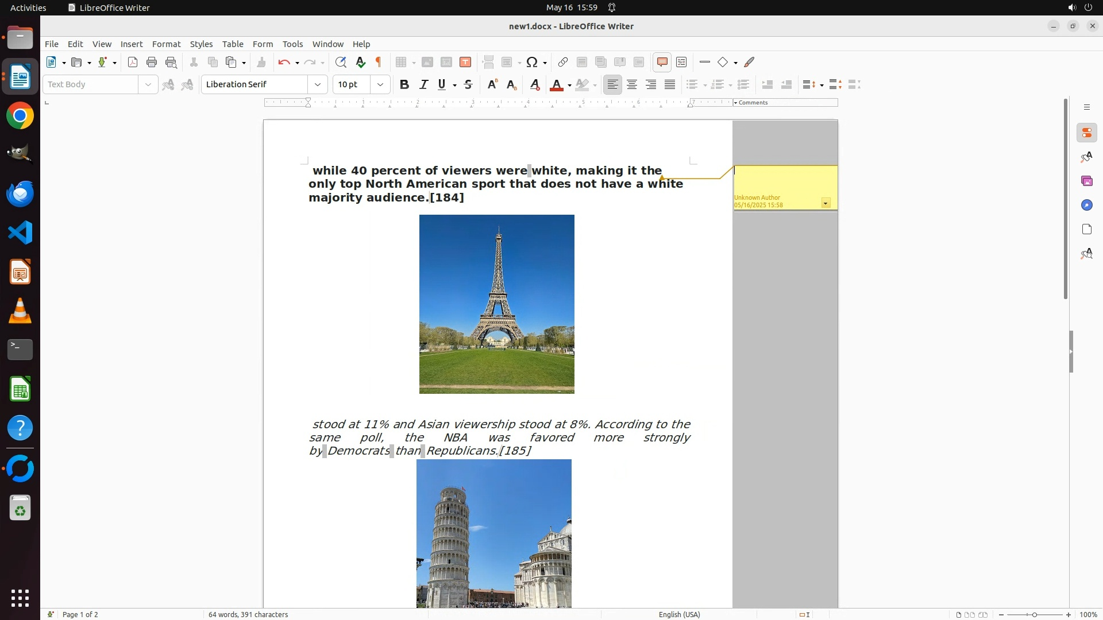1103x620 pixels.
Task: Click the Strikethrough formatting icon
Action: point(468,85)
